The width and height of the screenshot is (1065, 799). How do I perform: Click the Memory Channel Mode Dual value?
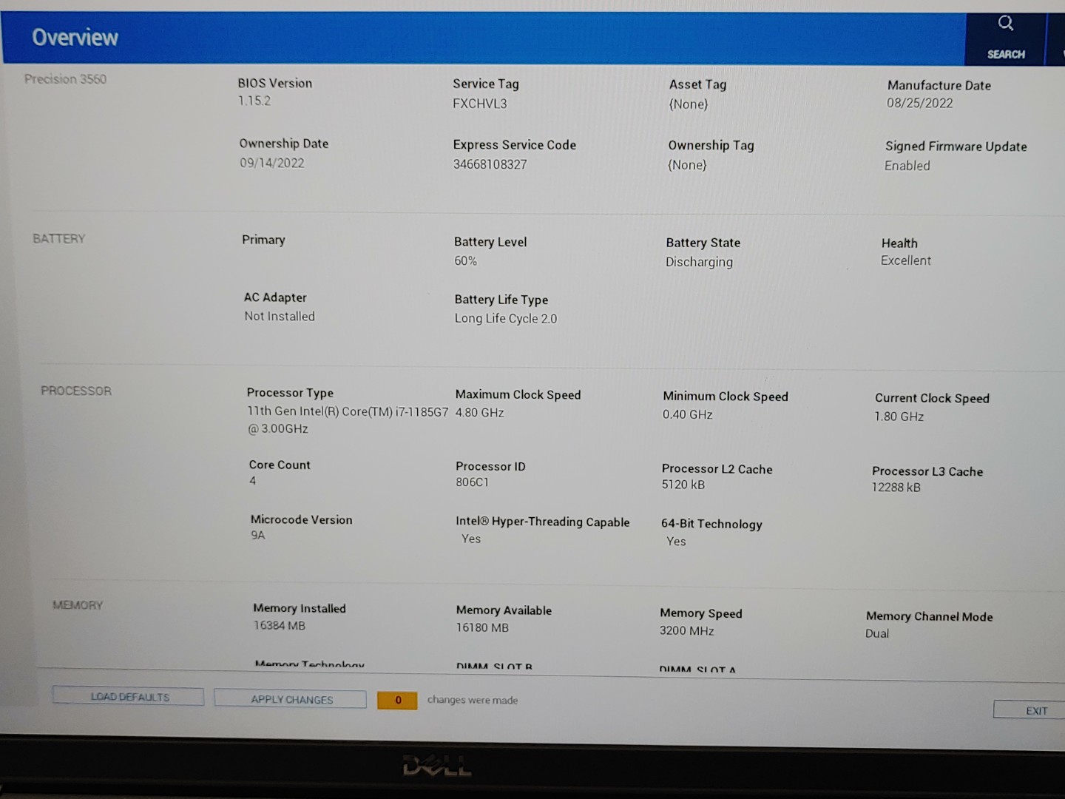point(877,633)
